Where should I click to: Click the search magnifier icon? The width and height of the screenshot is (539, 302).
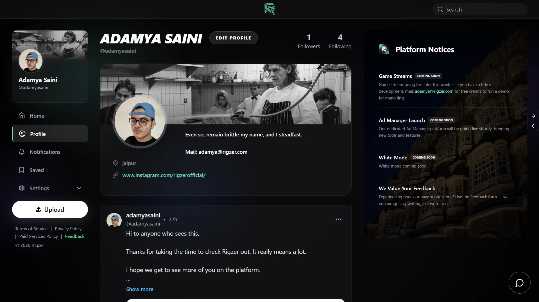coord(440,10)
